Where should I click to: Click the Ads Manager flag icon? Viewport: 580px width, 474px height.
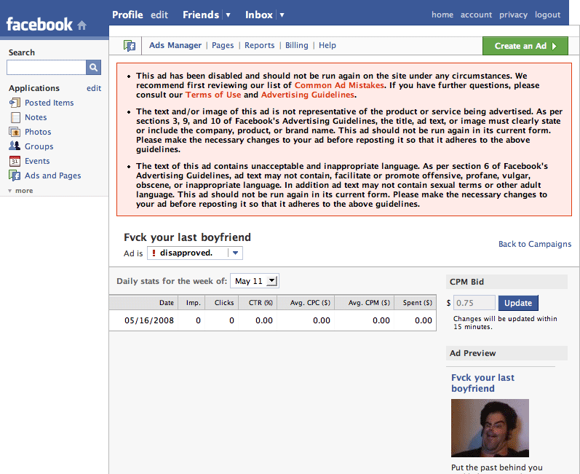[x=130, y=46]
